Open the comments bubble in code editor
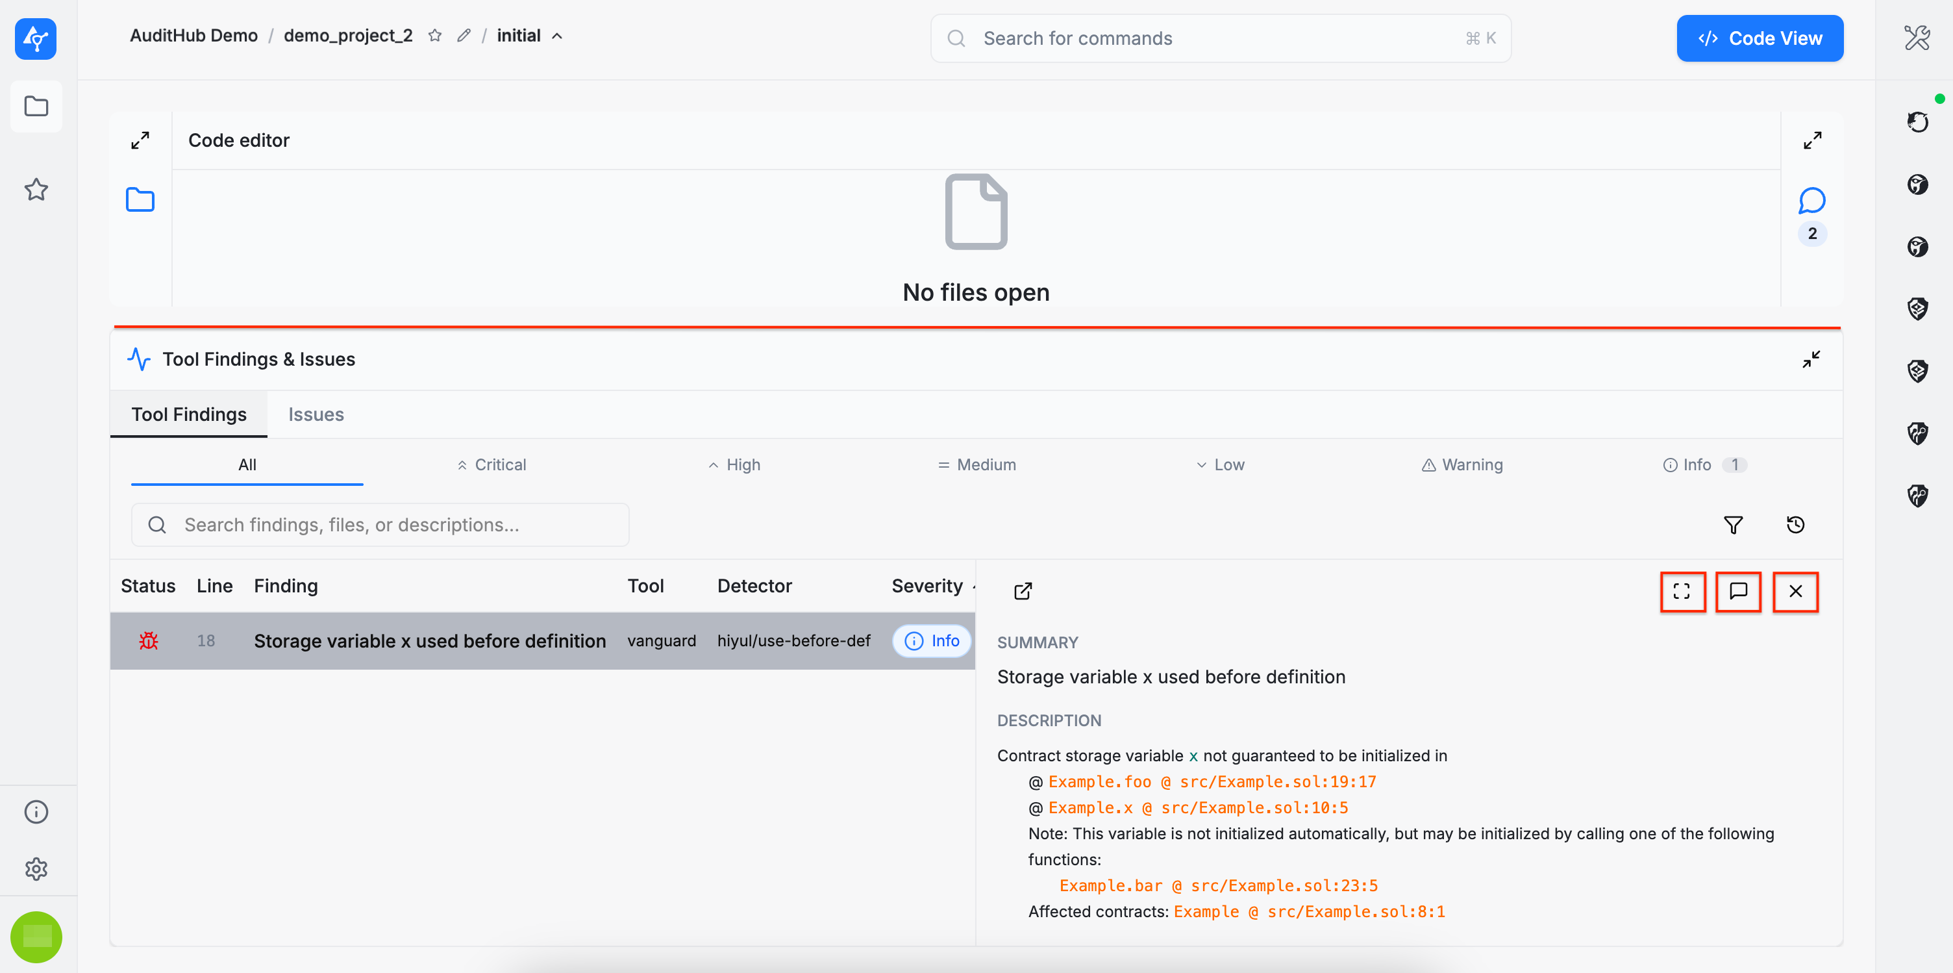The image size is (1953, 973). click(x=1811, y=201)
